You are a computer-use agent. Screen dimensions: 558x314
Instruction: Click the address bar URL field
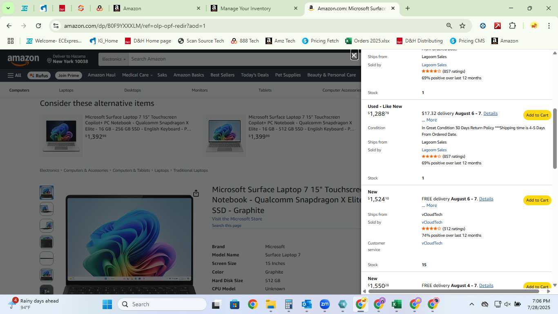coord(253,26)
